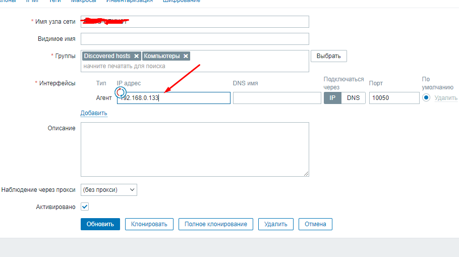Click the Обновить button
The image size is (459, 257).
click(100, 224)
